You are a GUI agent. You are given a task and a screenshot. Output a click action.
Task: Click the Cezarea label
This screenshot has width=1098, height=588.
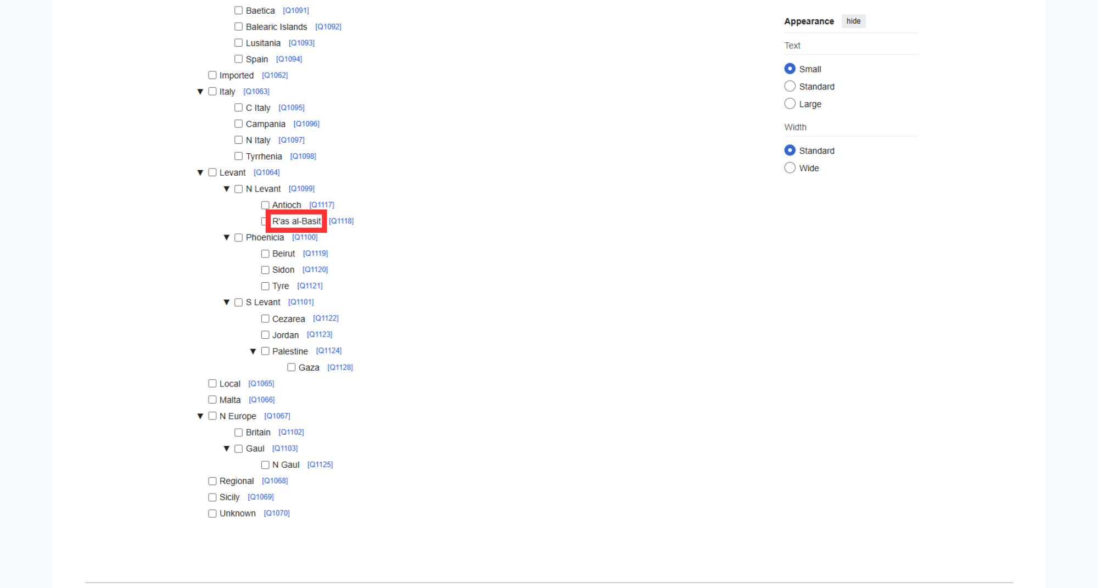point(289,319)
